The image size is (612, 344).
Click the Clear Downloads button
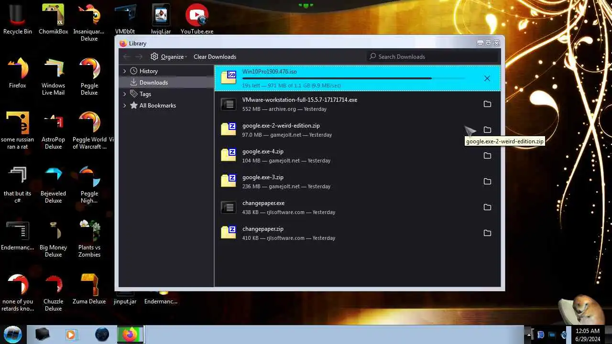pos(215,56)
